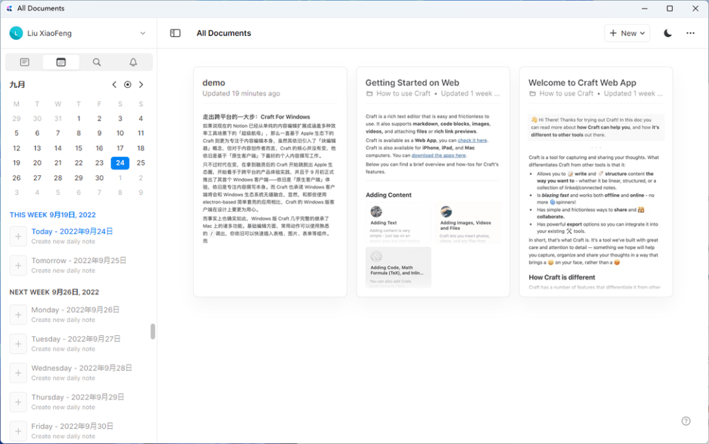Select day 30 in the calendar's last September row
The width and height of the screenshot is (709, 444).
click(100, 178)
